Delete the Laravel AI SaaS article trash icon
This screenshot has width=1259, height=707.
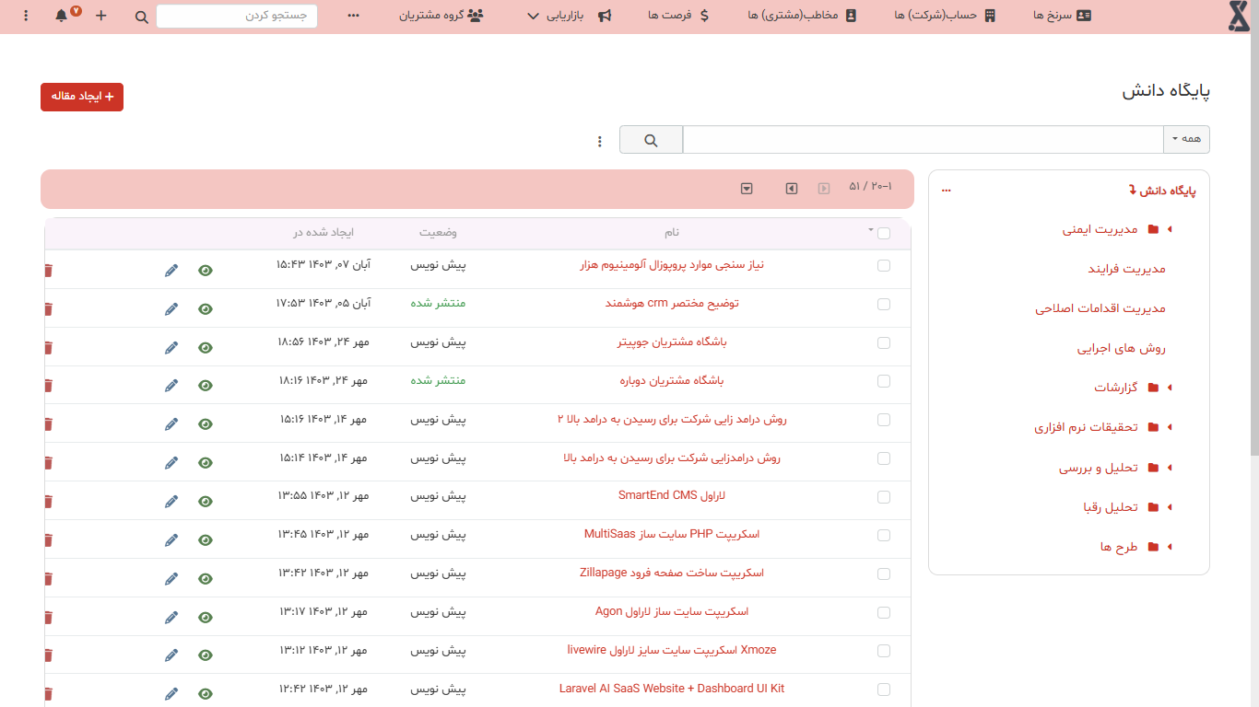point(49,693)
